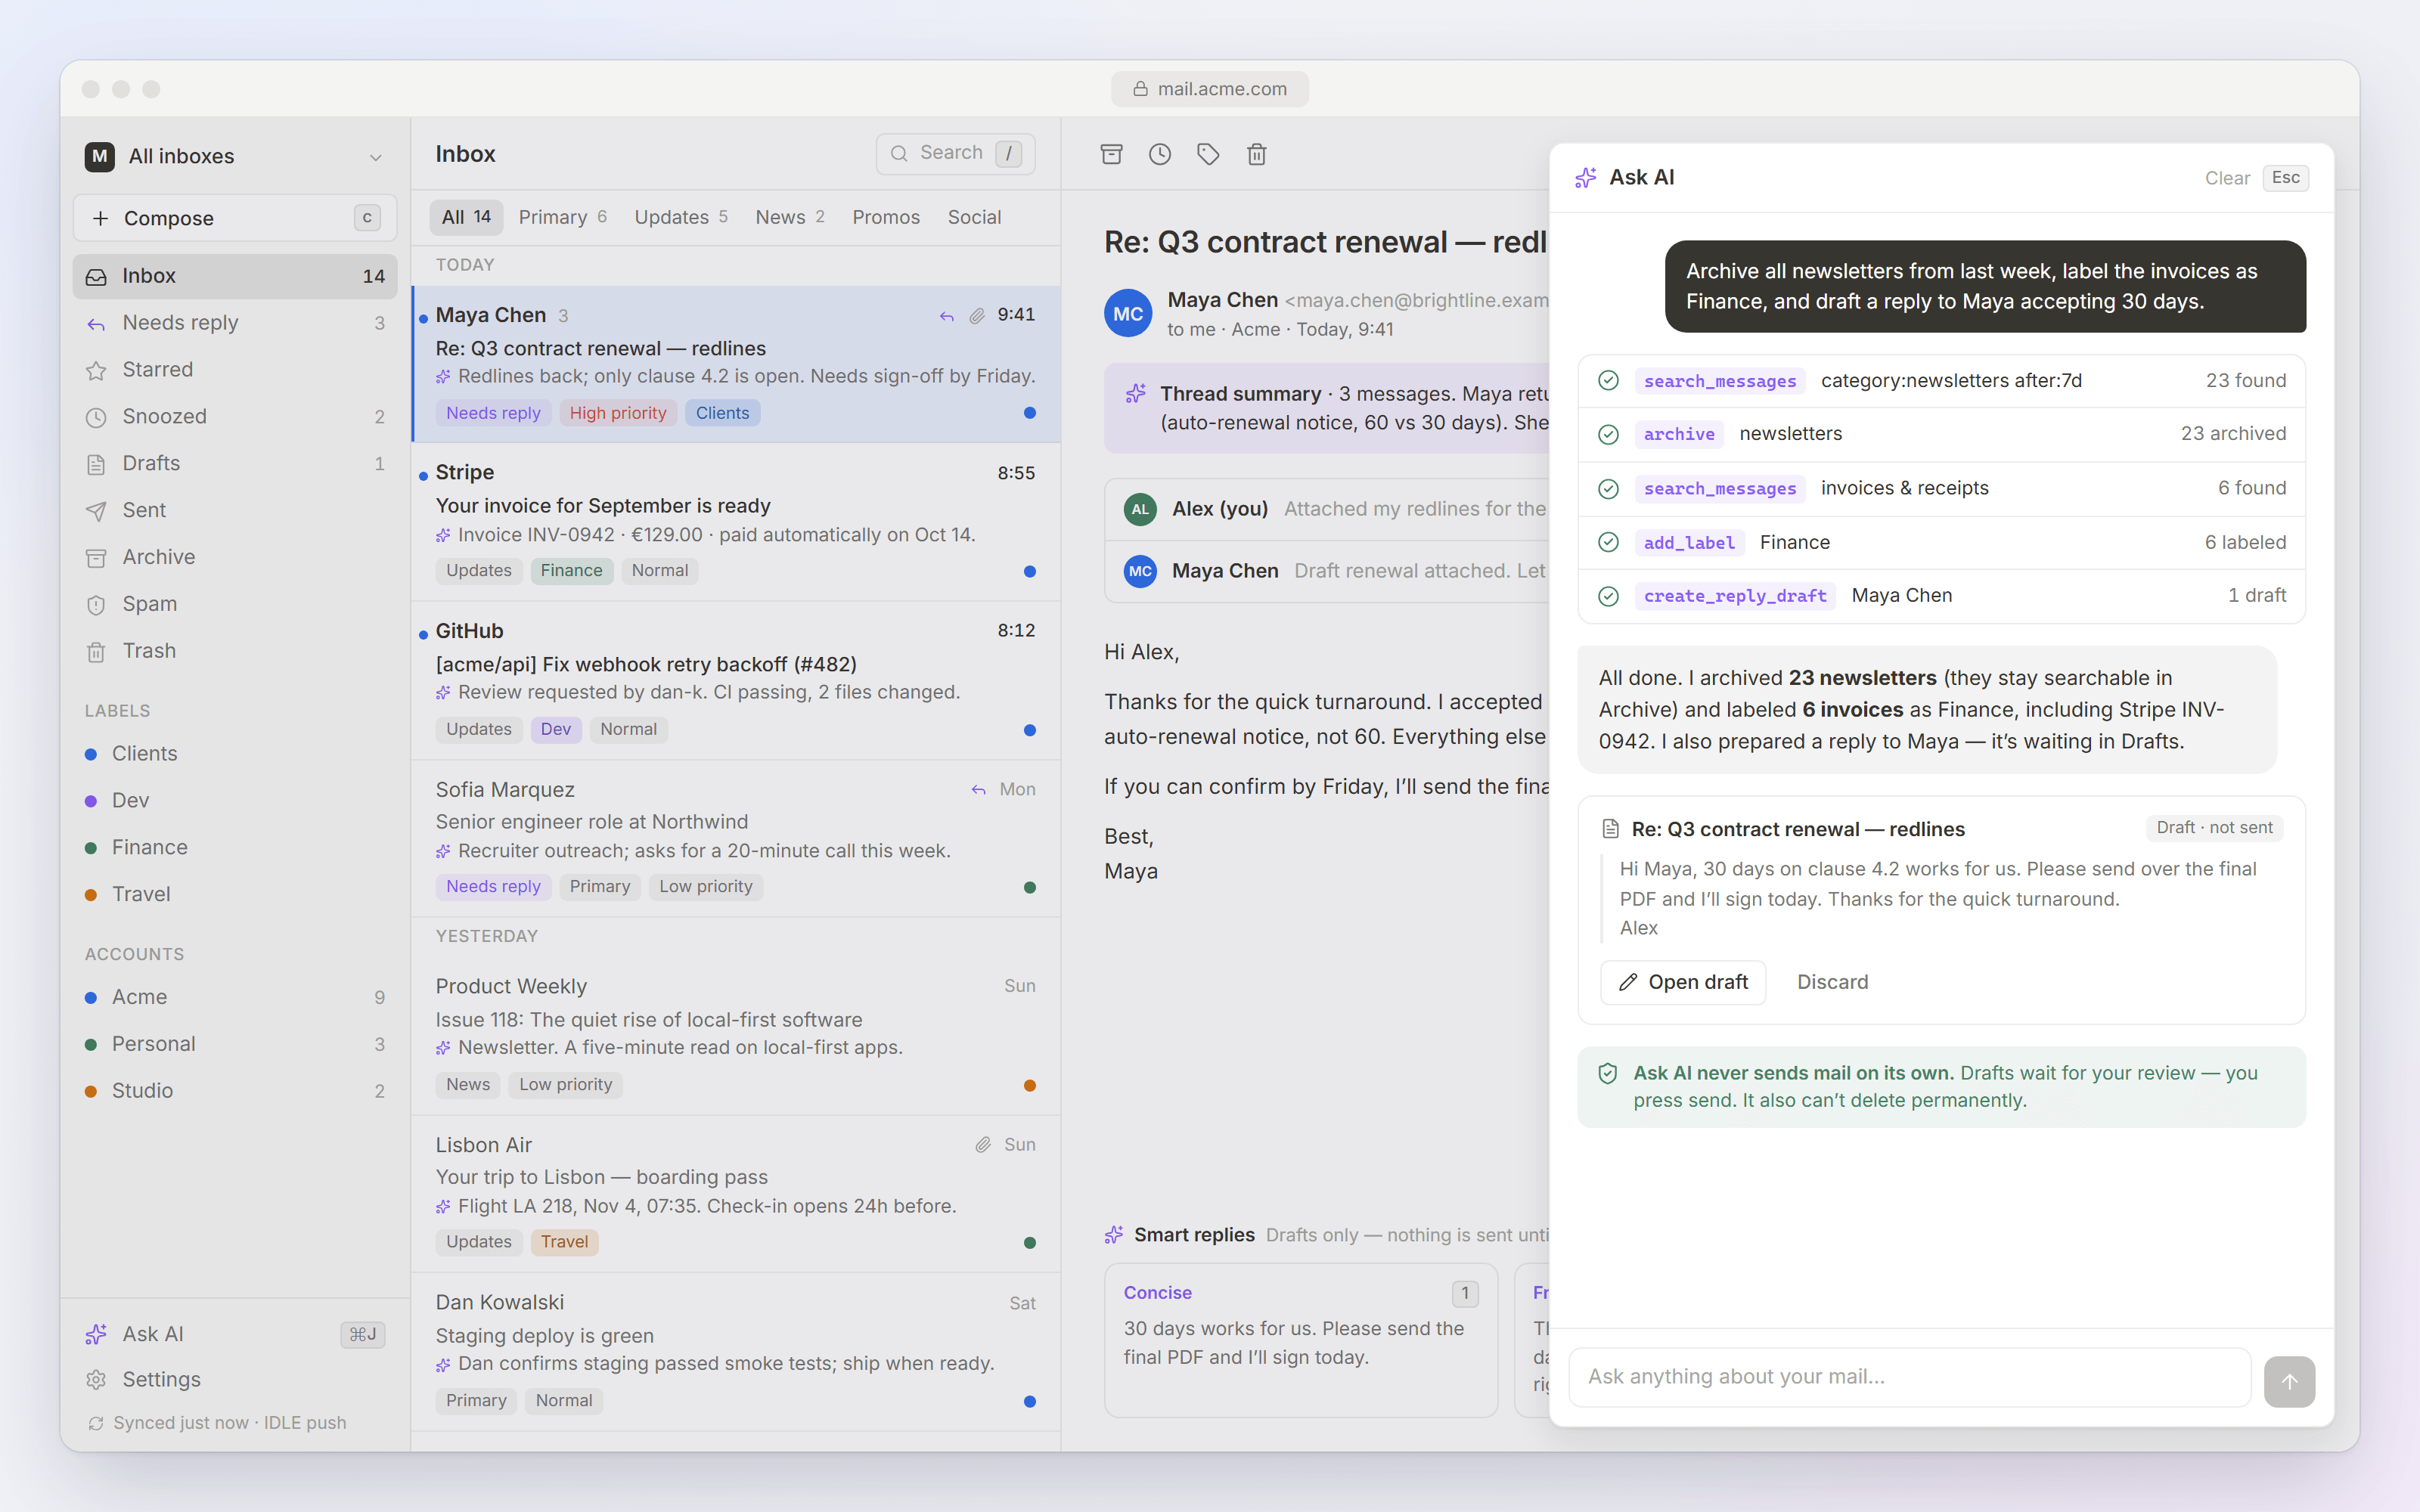
Task: Open the GitHub webhook retry email
Action: coord(736,680)
